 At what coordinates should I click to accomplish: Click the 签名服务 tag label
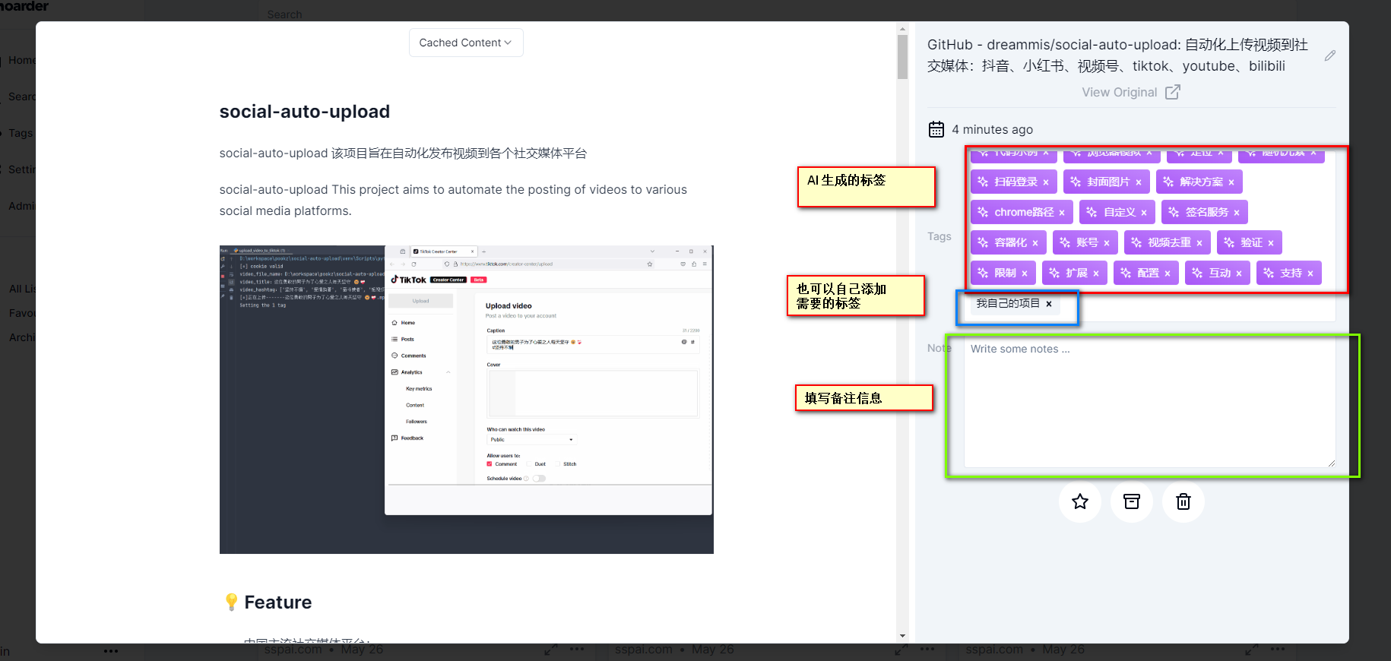(x=1206, y=213)
